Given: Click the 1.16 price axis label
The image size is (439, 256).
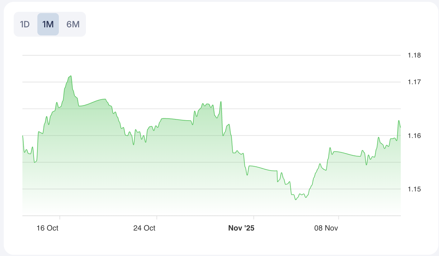Looking at the screenshot, I should pyautogui.click(x=414, y=136).
